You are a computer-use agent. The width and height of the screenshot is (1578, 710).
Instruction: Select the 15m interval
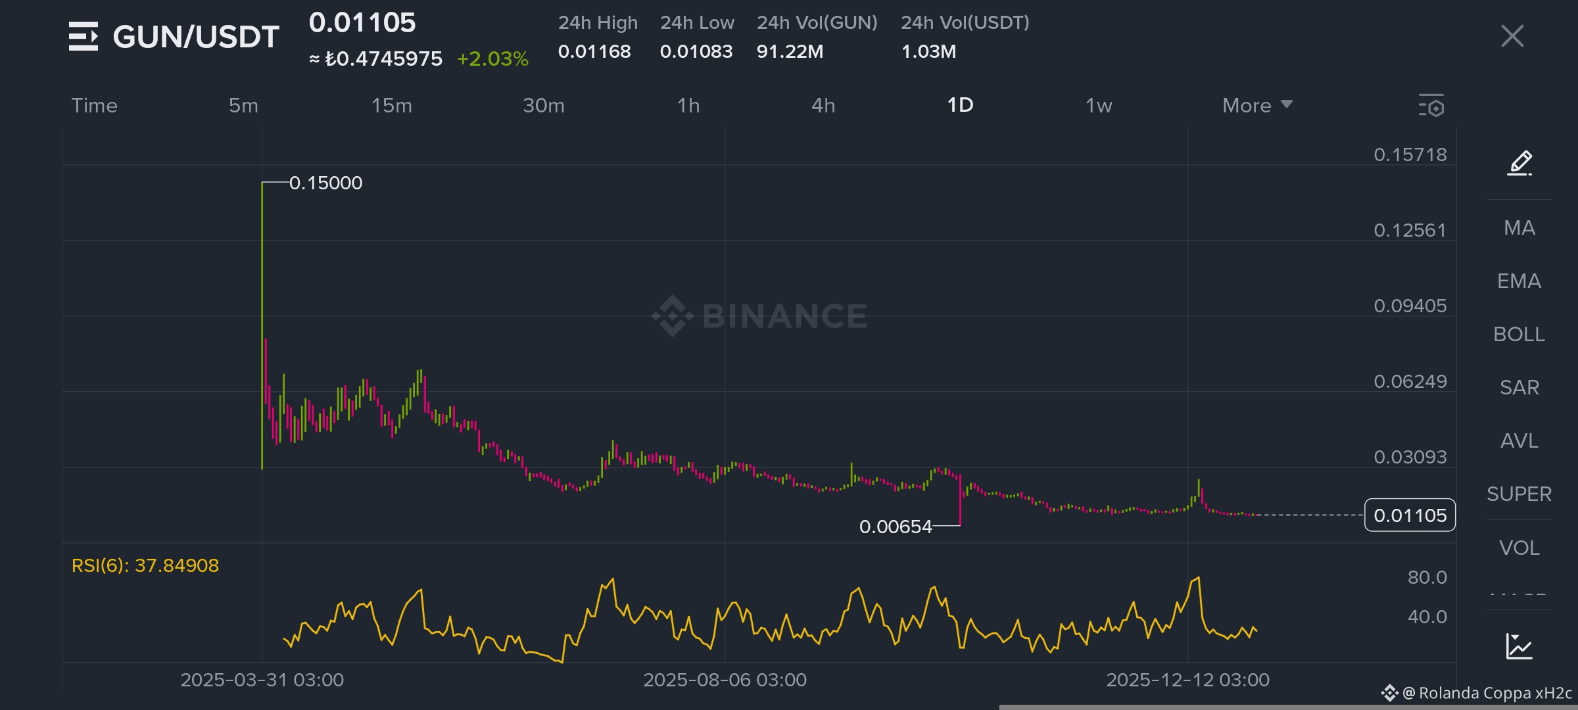[x=392, y=106]
